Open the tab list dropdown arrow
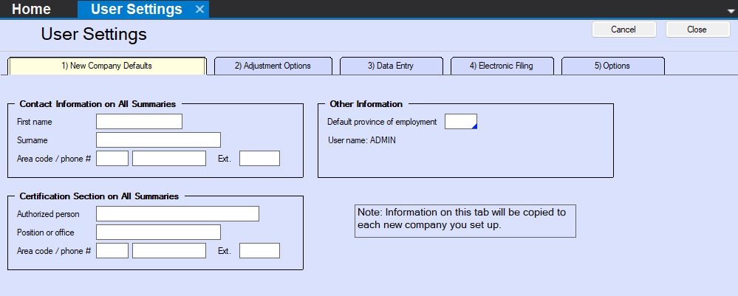The height and width of the screenshot is (296, 738). [730, 10]
